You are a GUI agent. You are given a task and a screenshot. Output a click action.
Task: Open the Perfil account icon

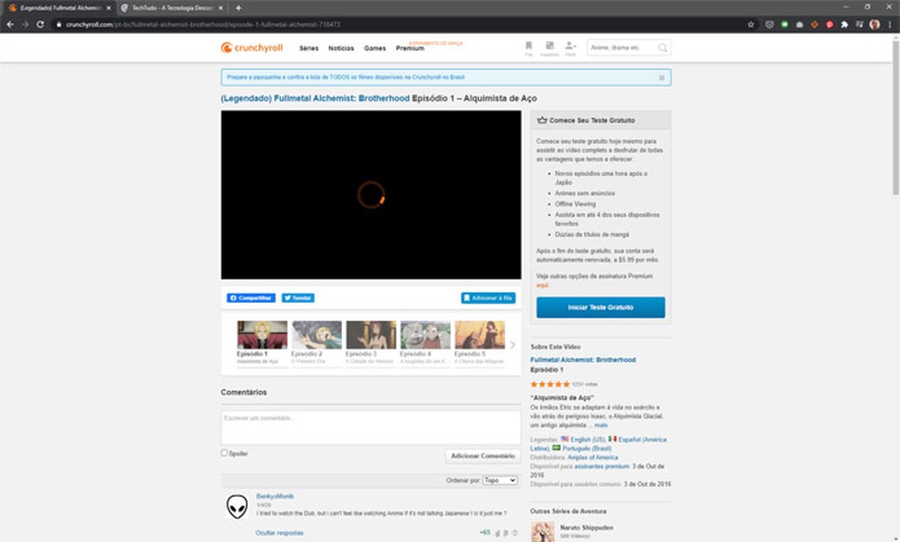569,45
